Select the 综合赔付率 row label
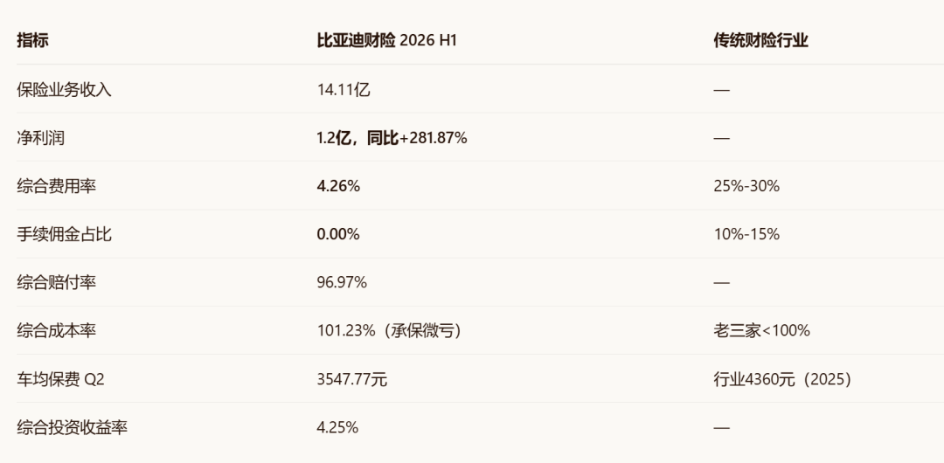The height and width of the screenshot is (463, 944). 56,282
